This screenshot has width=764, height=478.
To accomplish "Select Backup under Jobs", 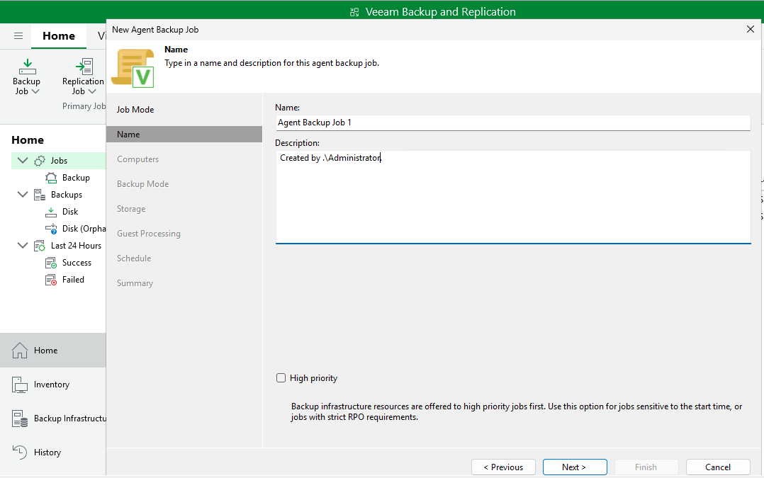I will [x=76, y=178].
